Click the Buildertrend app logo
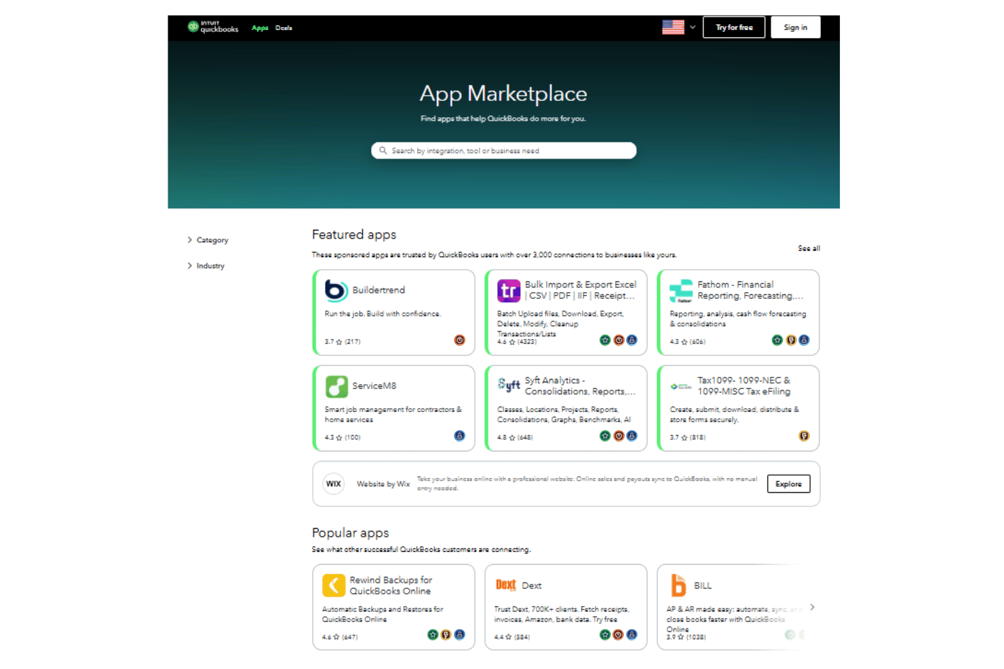Viewport: 1004px width, 669px height. 336,290
